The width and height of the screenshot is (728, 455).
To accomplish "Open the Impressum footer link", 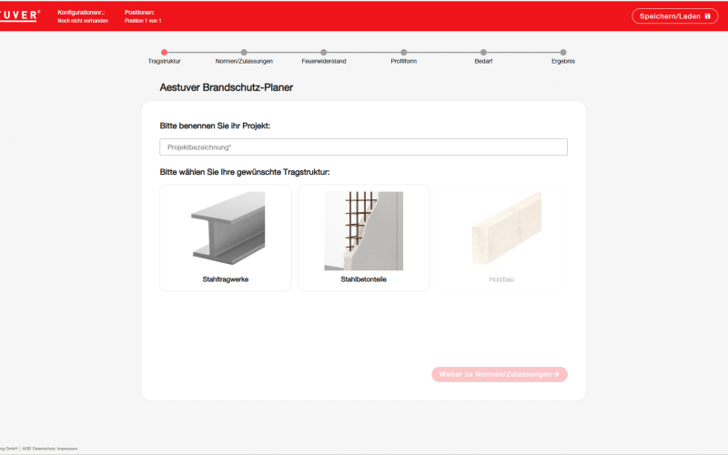I will point(67,449).
